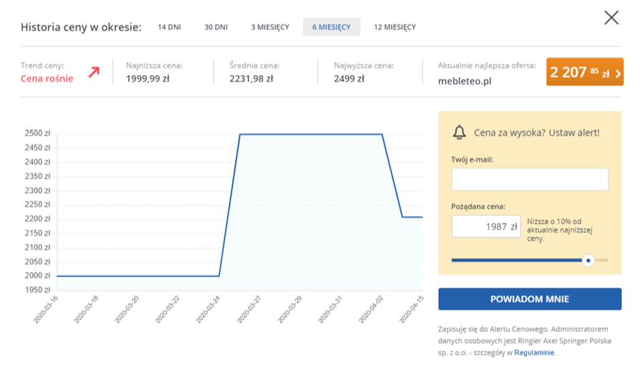Click the POWIADOM MNIE button
Viewport: 644px width, 375px height.
tap(530, 299)
